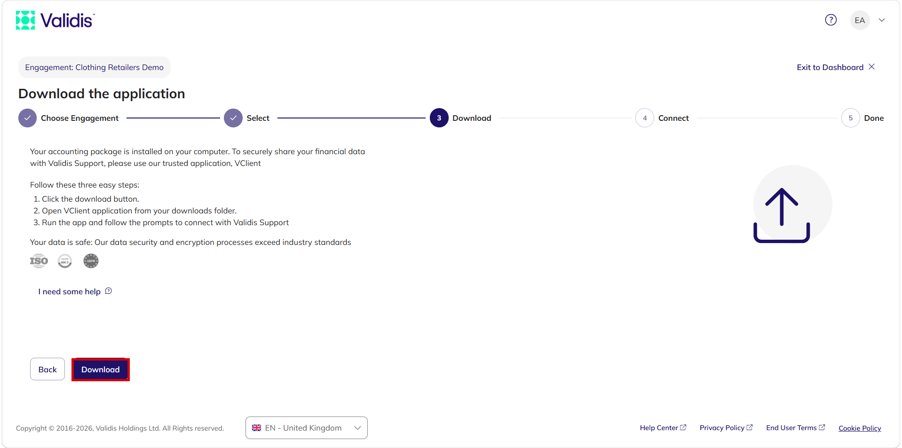The height and width of the screenshot is (448, 902).
Task: Click the Back button
Action: point(47,369)
